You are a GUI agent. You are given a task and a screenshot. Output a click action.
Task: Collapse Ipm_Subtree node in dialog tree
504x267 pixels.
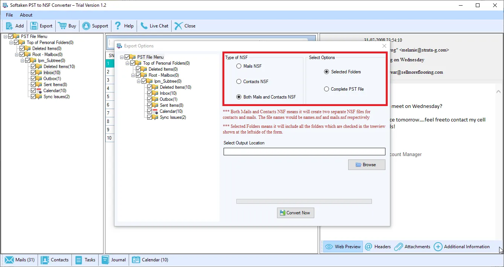coord(139,81)
